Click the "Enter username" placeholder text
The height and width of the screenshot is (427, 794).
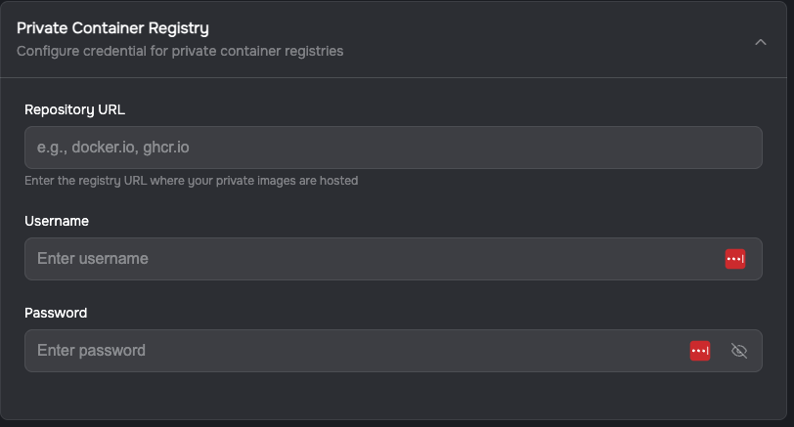pyautogui.click(x=93, y=259)
